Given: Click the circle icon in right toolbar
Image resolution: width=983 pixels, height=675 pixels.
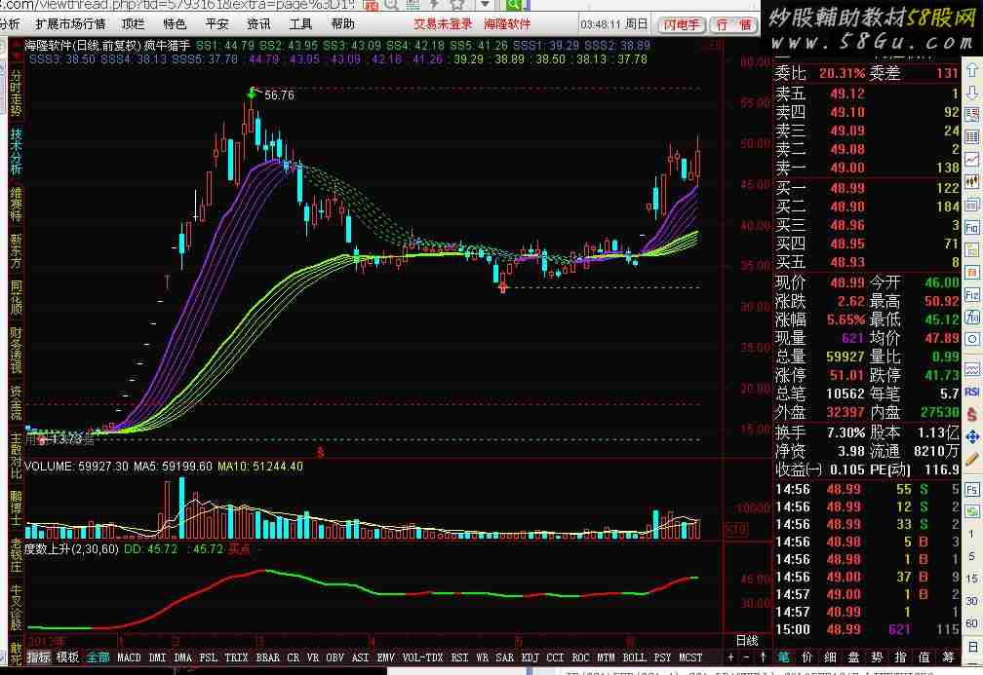Looking at the screenshot, I should coord(971,339).
